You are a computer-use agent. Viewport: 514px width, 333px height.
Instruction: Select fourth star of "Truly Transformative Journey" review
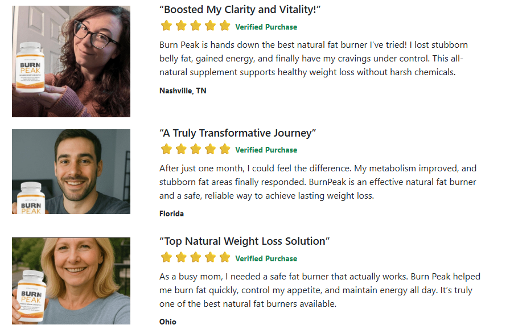pos(210,149)
